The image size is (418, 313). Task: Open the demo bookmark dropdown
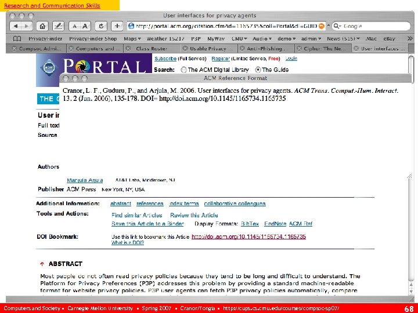[x=287, y=39]
